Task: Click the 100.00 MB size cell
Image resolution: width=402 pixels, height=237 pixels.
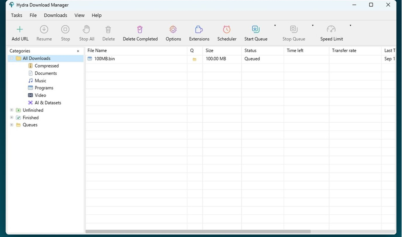Action: tap(216, 59)
